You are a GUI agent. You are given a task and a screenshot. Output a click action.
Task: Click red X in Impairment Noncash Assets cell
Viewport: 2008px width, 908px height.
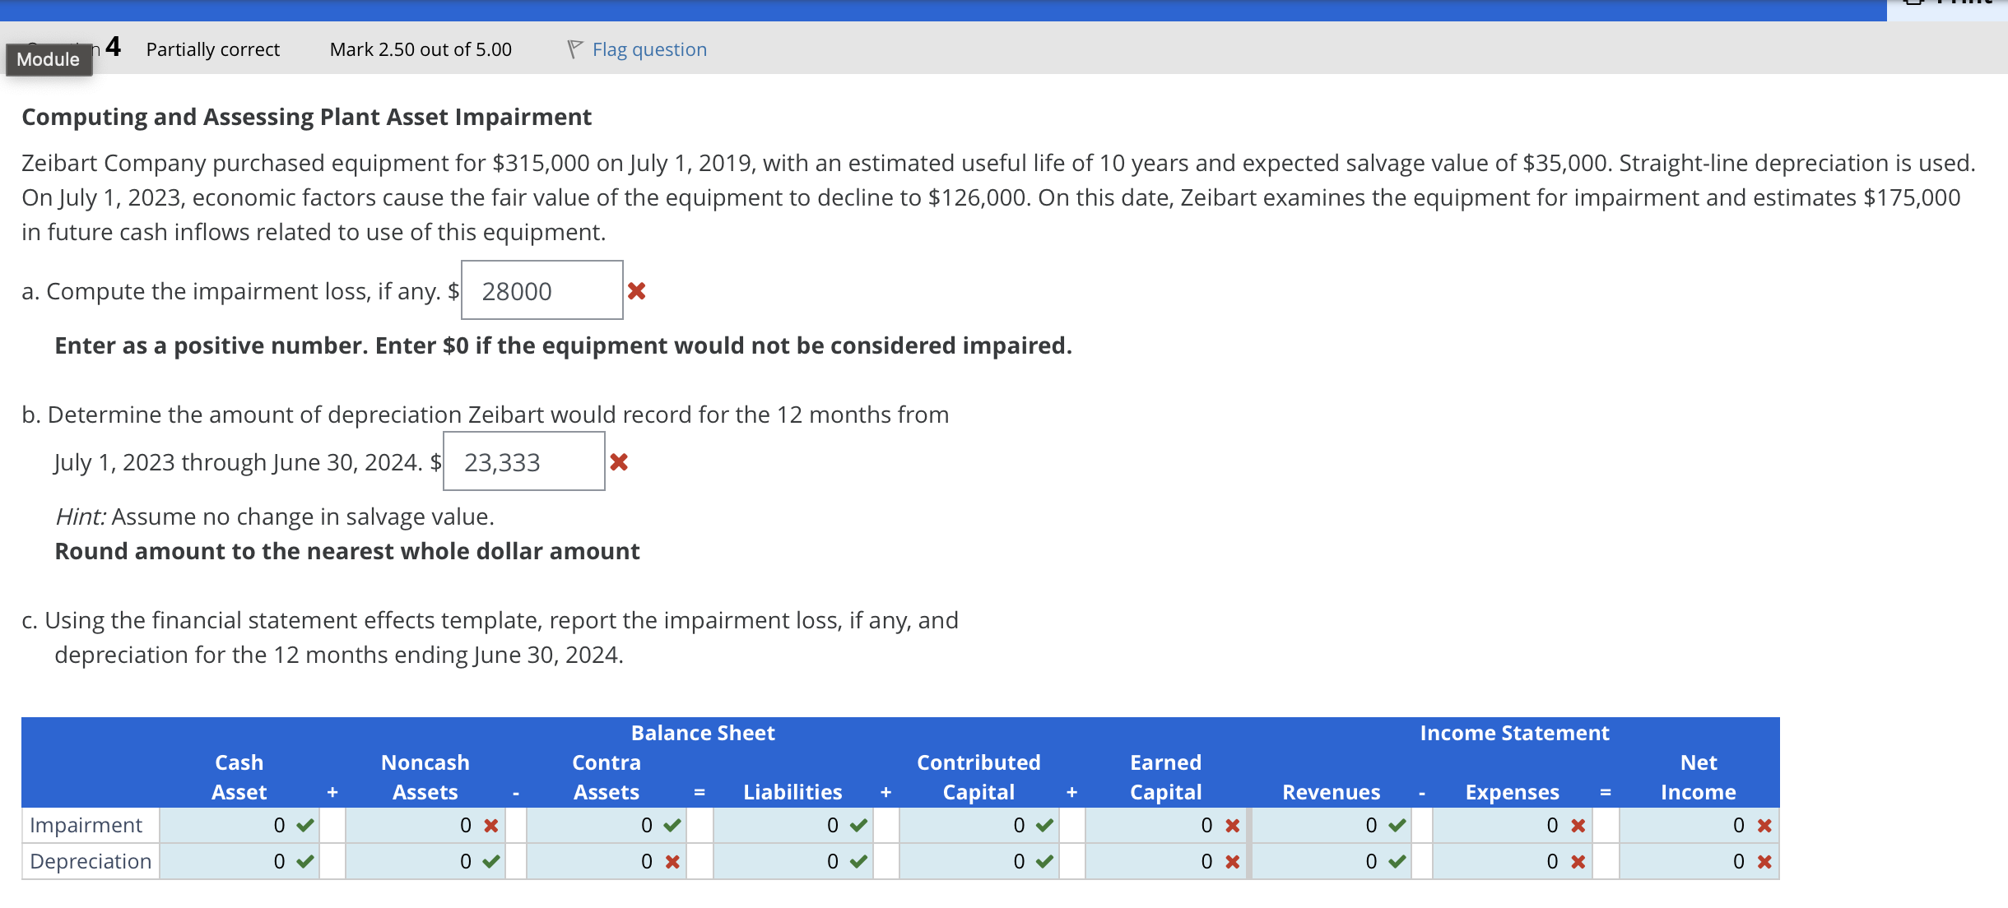[491, 825]
